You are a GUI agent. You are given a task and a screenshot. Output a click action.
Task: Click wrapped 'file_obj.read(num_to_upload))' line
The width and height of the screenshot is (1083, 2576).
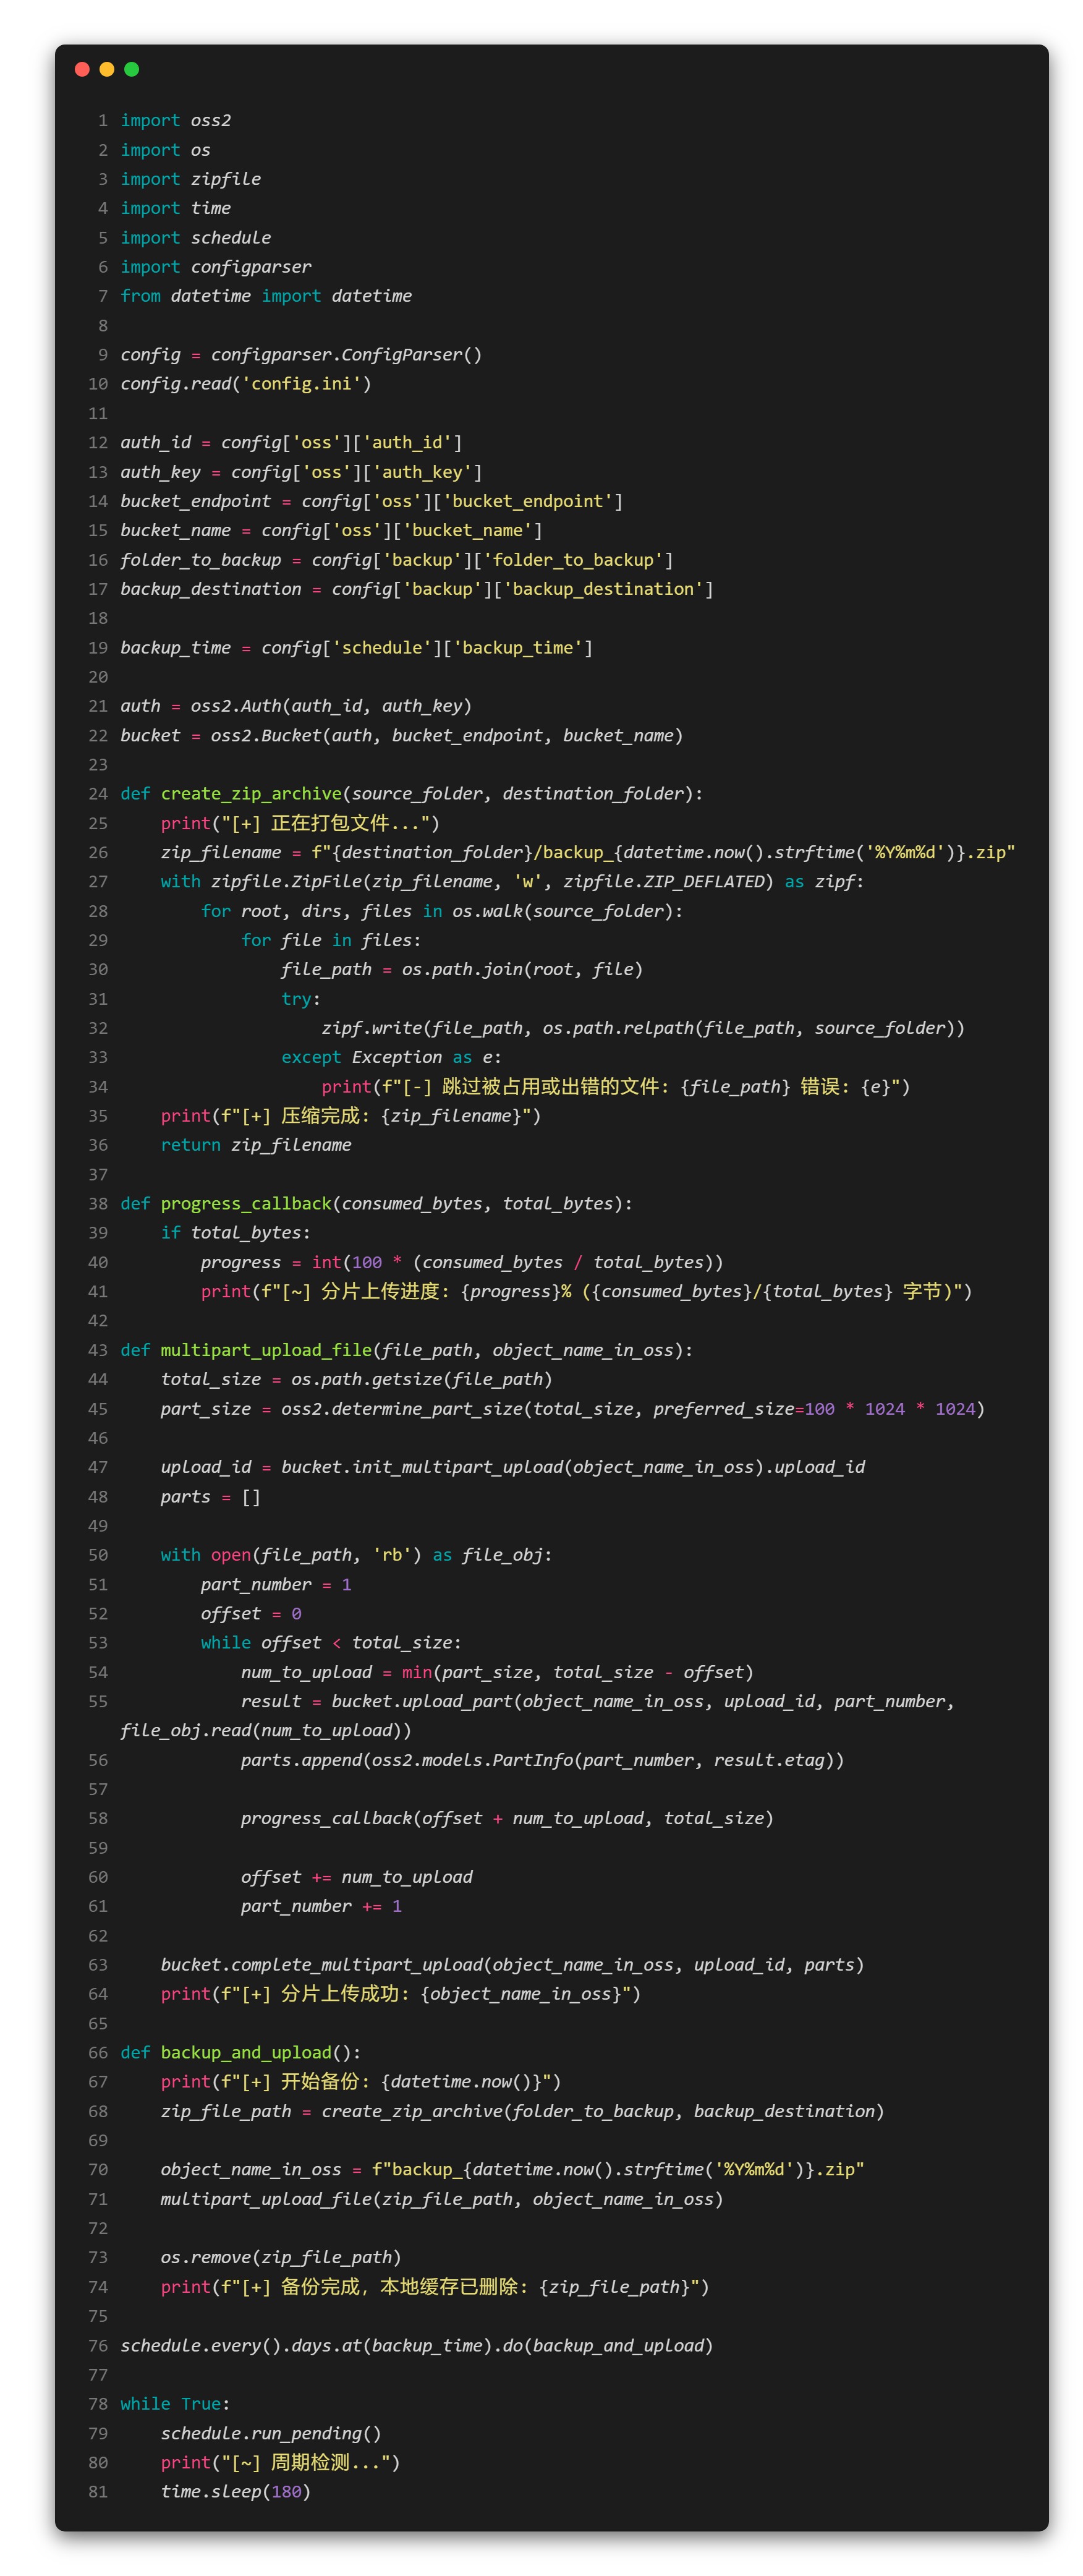tap(266, 1730)
